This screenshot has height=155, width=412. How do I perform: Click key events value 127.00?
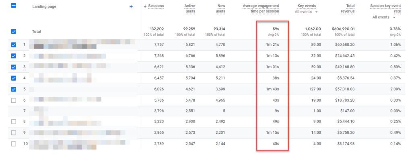tap(315, 89)
